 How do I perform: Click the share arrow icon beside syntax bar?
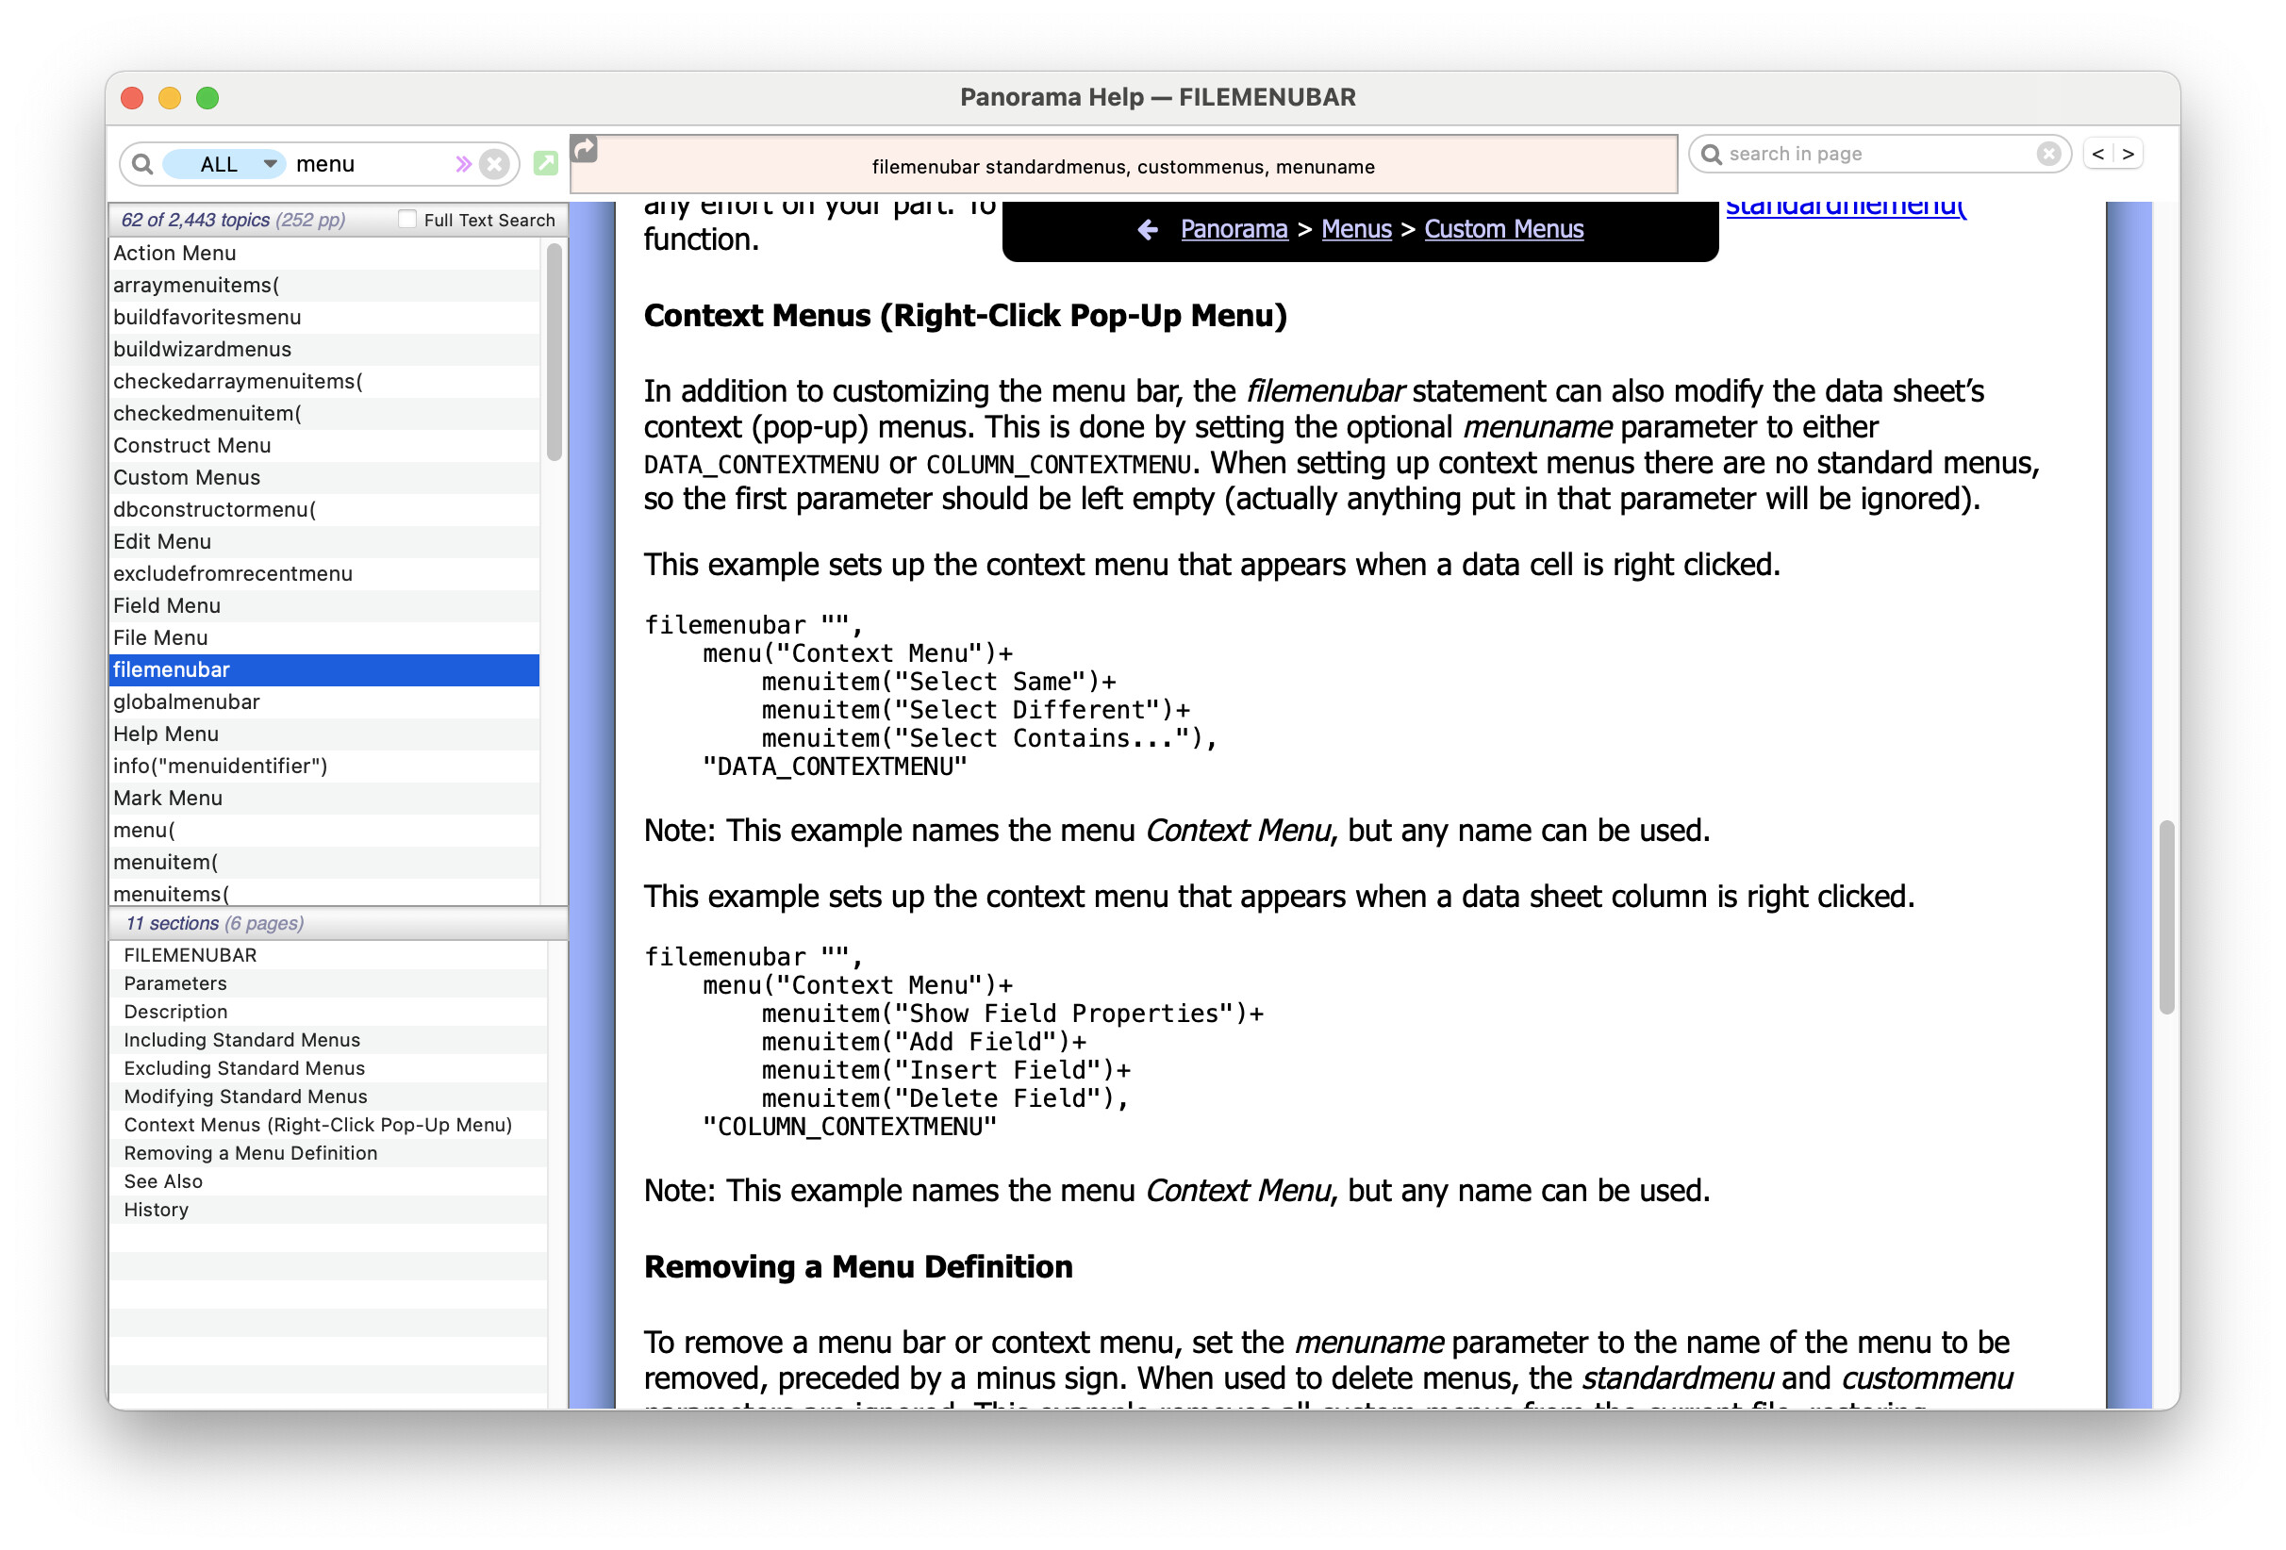tap(585, 149)
